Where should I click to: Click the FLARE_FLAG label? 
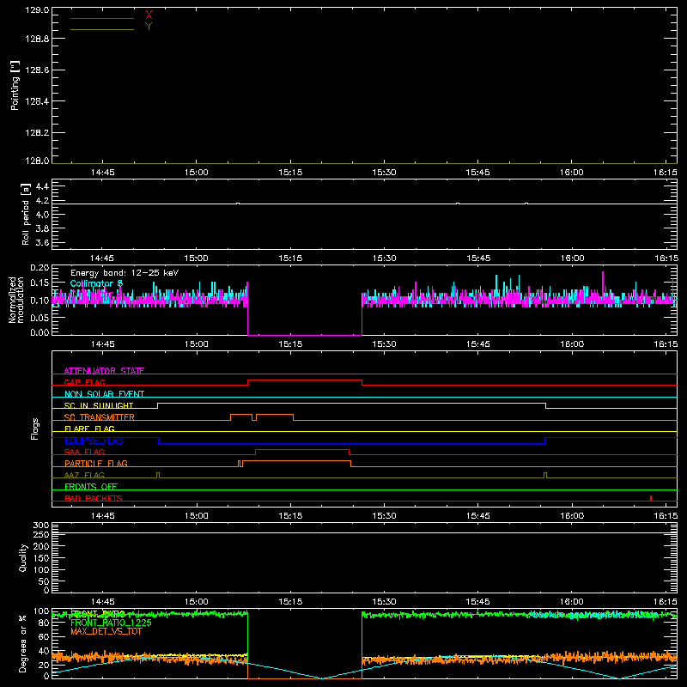tap(89, 429)
